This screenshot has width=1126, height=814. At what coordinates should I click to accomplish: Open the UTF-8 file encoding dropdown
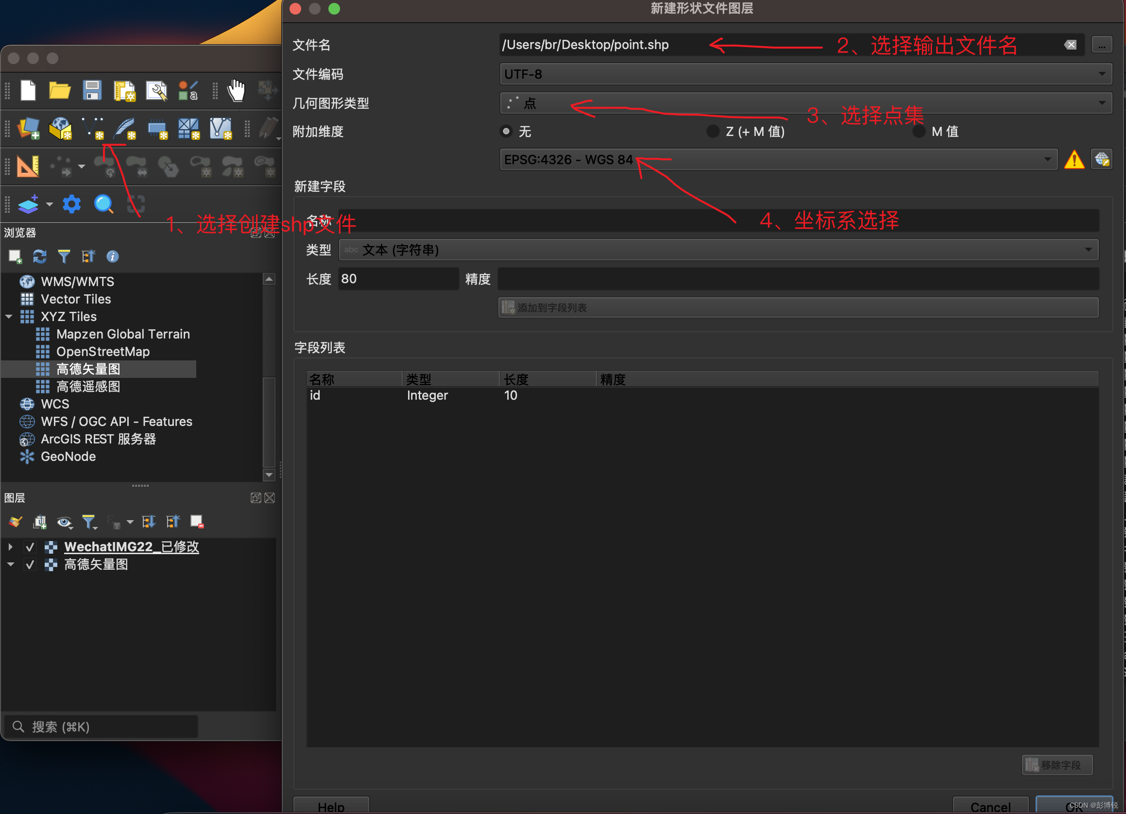(804, 74)
